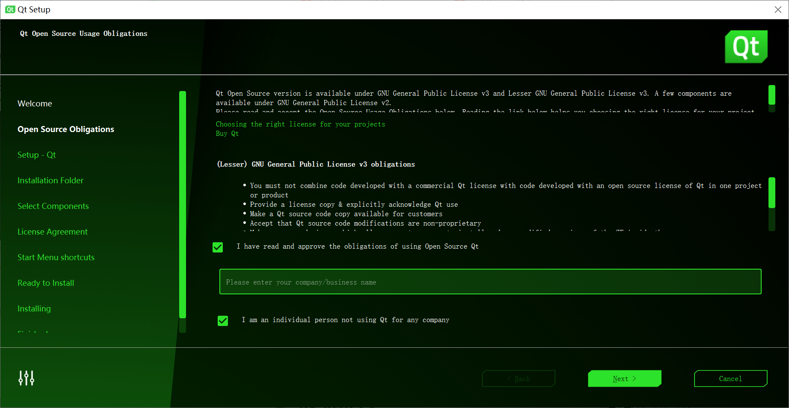Select the Ready to Install step
The height and width of the screenshot is (408, 789).
point(46,283)
